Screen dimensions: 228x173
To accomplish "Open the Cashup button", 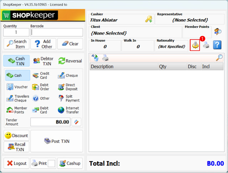I will [x=70, y=163].
